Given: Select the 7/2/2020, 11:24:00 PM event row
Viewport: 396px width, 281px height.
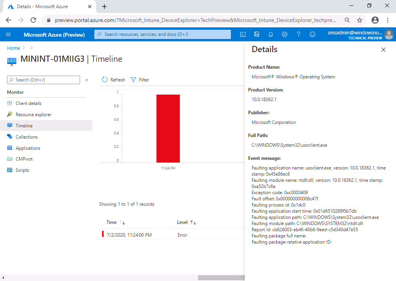Looking at the screenshot, I should coord(172,235).
